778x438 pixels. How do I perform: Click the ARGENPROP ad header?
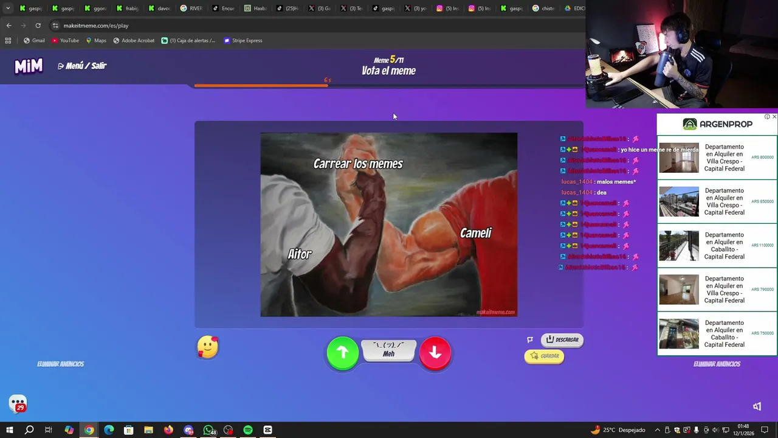pyautogui.click(x=717, y=124)
